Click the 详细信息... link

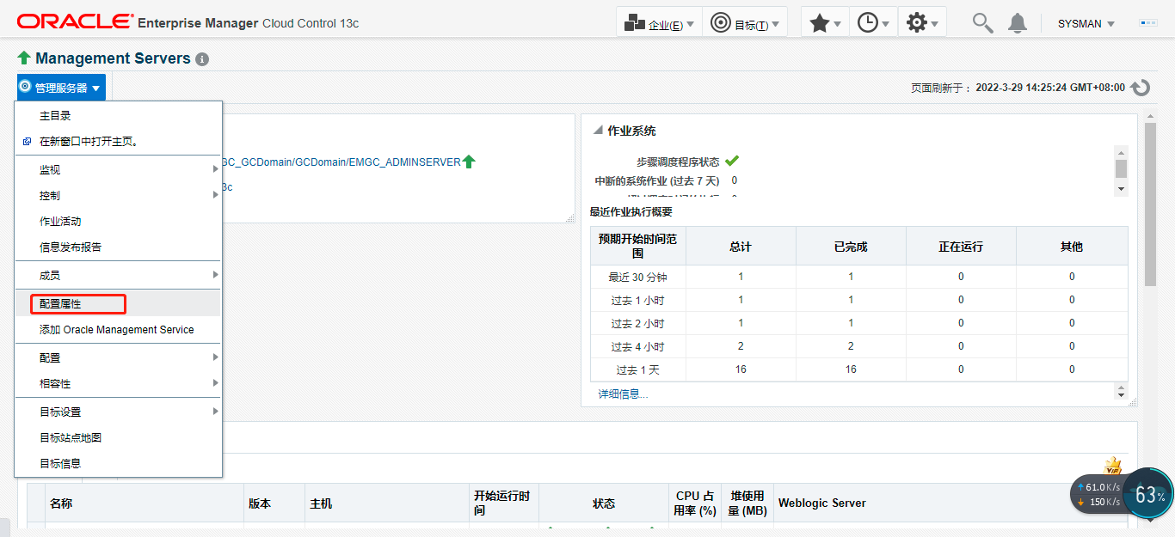point(624,394)
